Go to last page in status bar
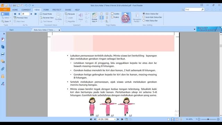The width and height of the screenshot is (222, 125). pos(122,119)
